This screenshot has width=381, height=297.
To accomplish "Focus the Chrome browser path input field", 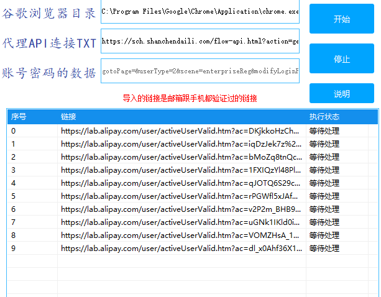I will click(x=200, y=11).
